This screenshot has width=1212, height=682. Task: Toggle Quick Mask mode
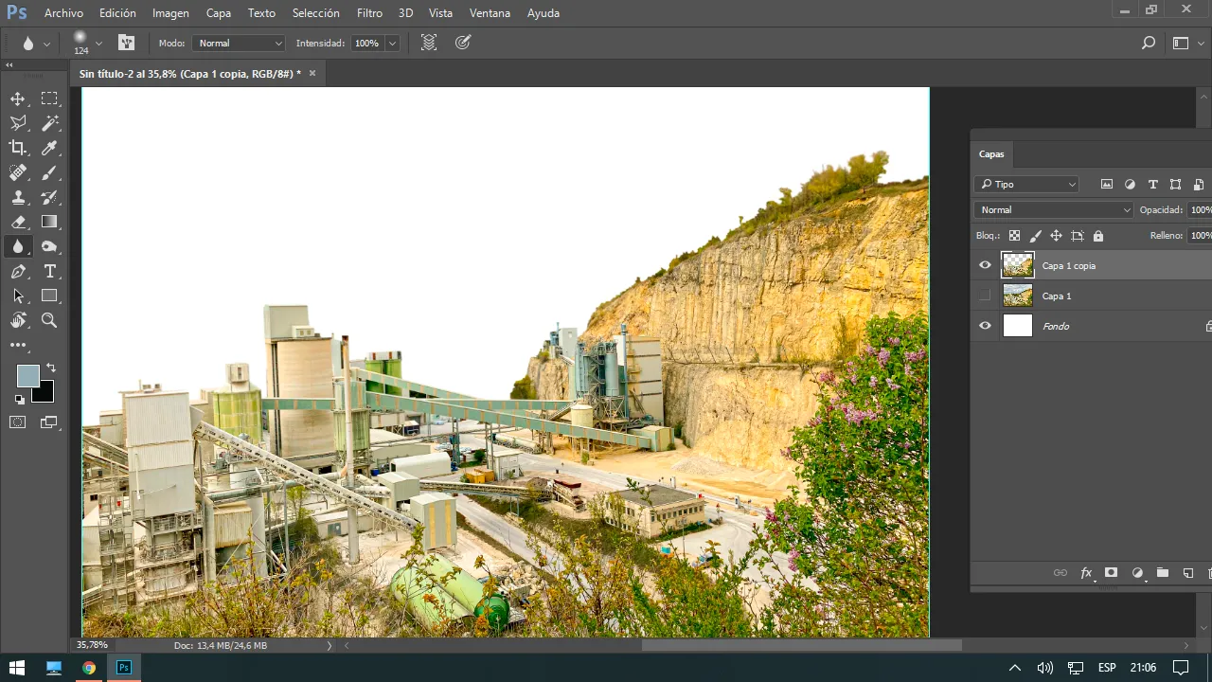click(18, 422)
